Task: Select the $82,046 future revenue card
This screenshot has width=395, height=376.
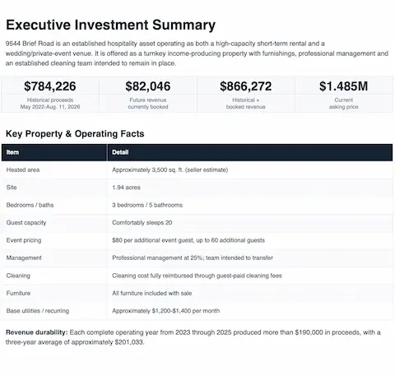Action: [x=148, y=95]
